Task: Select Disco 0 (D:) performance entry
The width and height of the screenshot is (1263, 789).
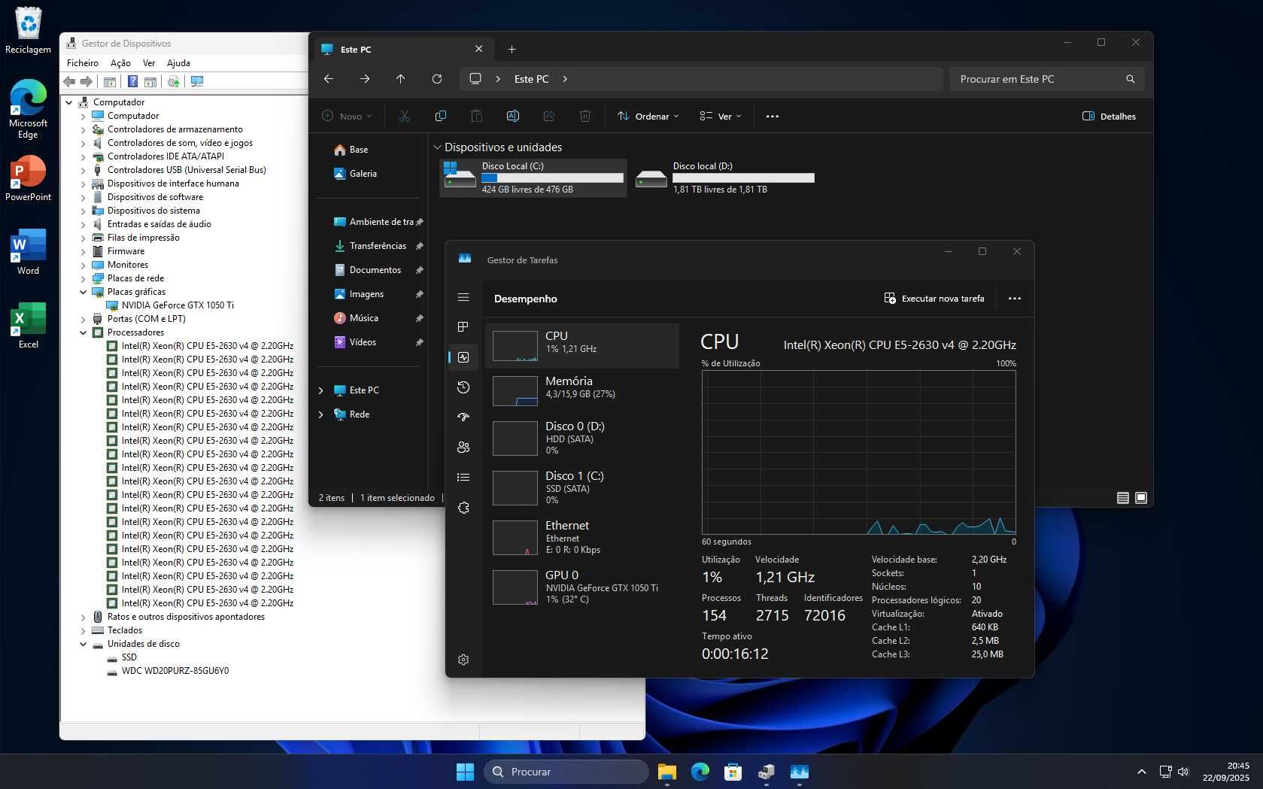Action: pyautogui.click(x=582, y=438)
